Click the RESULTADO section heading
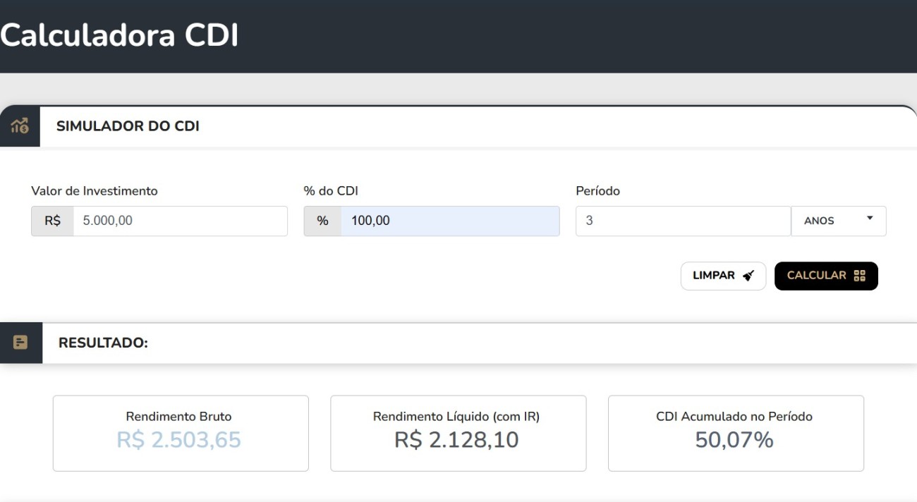Image resolution: width=917 pixels, height=502 pixels. [103, 343]
